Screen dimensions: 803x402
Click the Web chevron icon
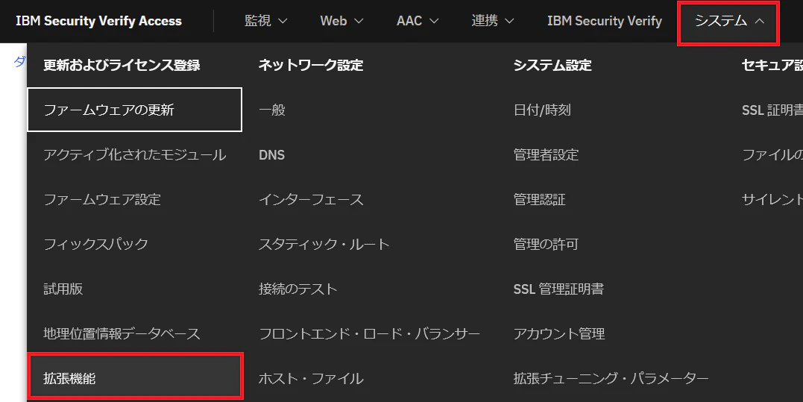coord(359,21)
